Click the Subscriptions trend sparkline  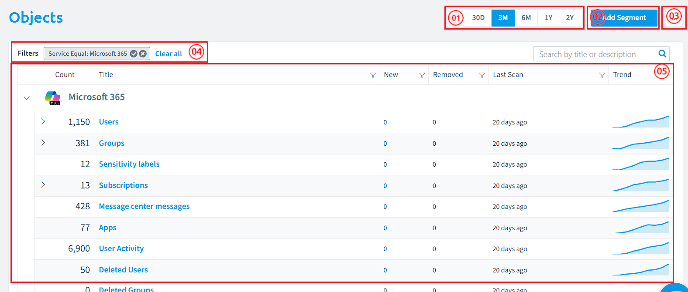pos(641,185)
